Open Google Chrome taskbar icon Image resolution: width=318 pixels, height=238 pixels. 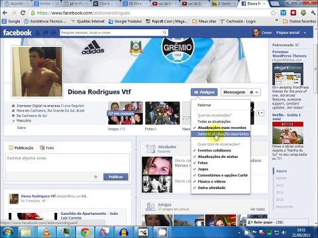[x=85, y=232]
